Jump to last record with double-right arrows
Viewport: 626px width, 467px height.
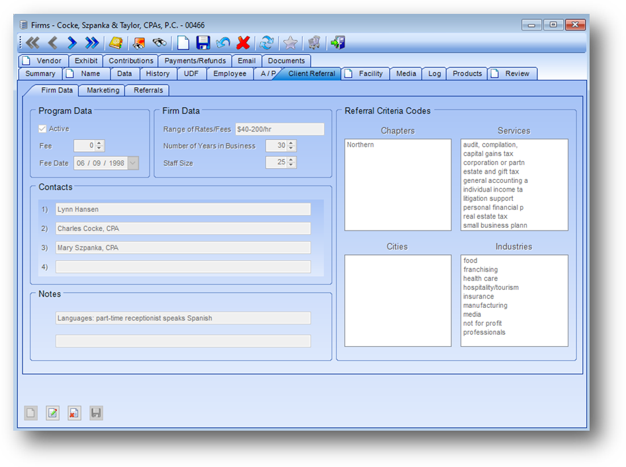point(92,43)
